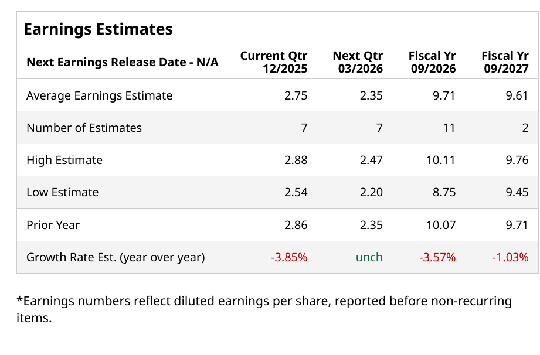Click the Earnings Estimates heading
540x355 pixels.
click(x=98, y=29)
